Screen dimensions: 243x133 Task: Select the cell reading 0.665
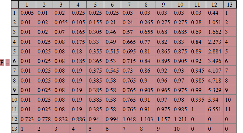click(x=129, y=42)
